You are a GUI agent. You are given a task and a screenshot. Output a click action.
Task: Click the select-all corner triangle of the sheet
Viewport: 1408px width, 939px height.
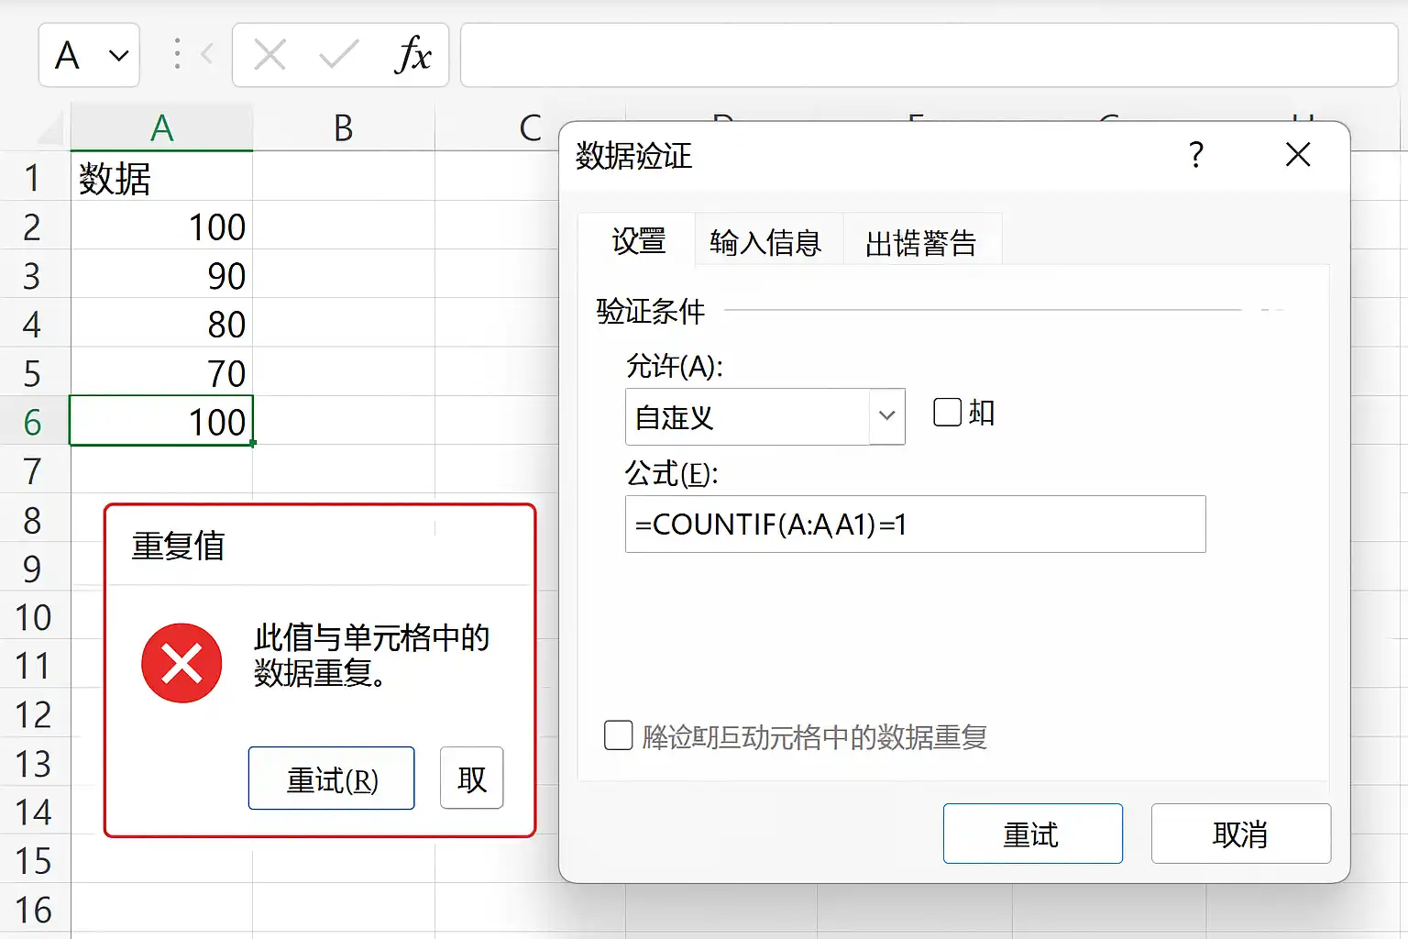click(x=49, y=129)
